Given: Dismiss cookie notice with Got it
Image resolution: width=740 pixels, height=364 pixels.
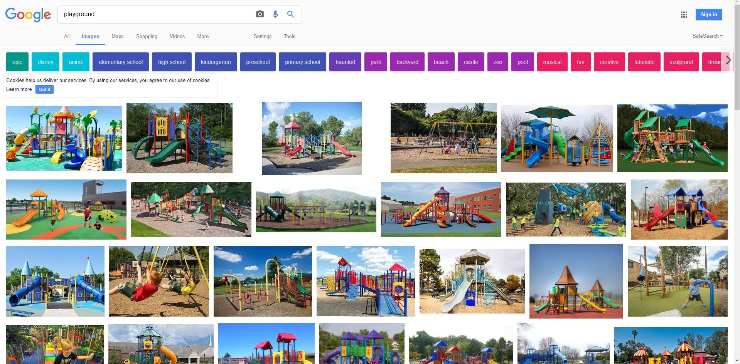Looking at the screenshot, I should [x=45, y=89].
